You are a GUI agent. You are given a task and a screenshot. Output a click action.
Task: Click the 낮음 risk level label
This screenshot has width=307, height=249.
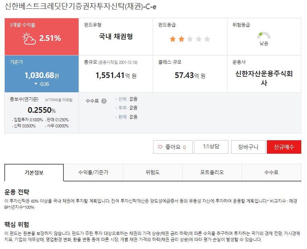(264, 44)
